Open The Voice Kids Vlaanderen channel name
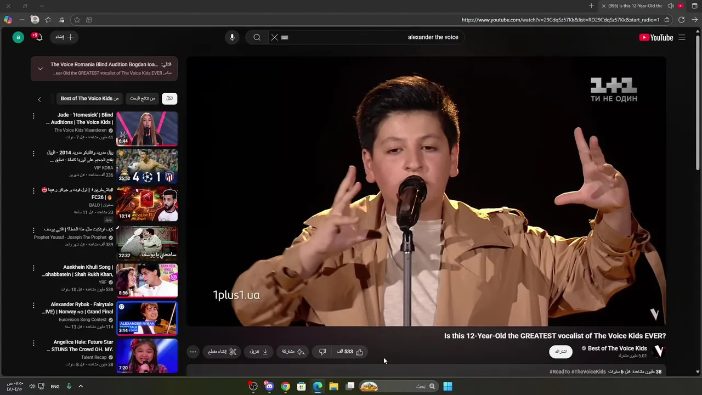Viewport: 702px width, 395px height. pos(81,131)
